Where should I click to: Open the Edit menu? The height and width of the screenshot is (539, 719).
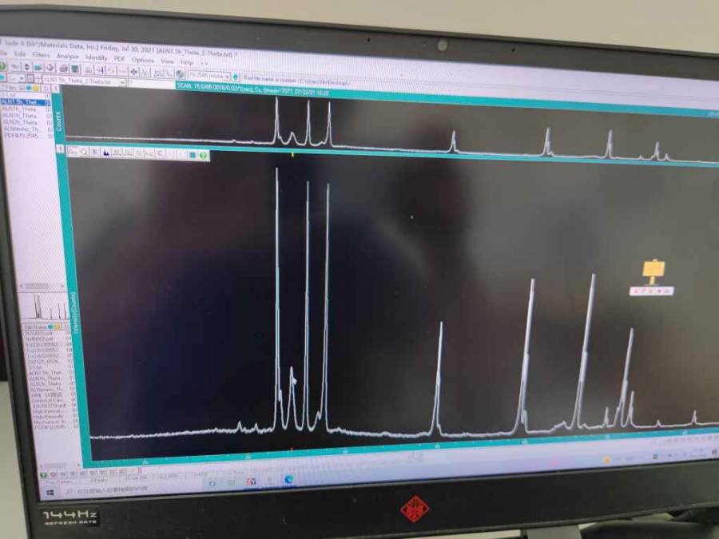click(20, 54)
